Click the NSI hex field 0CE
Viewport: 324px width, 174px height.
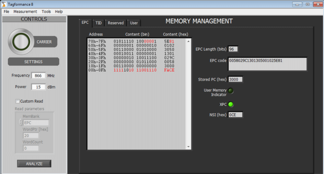pos(235,115)
